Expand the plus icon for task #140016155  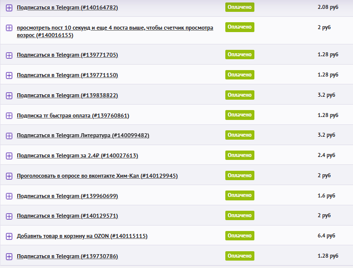tap(9, 28)
